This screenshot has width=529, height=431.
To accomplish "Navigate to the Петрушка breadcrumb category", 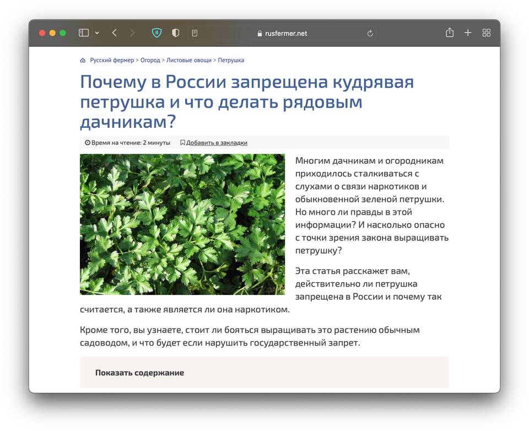I will click(231, 61).
